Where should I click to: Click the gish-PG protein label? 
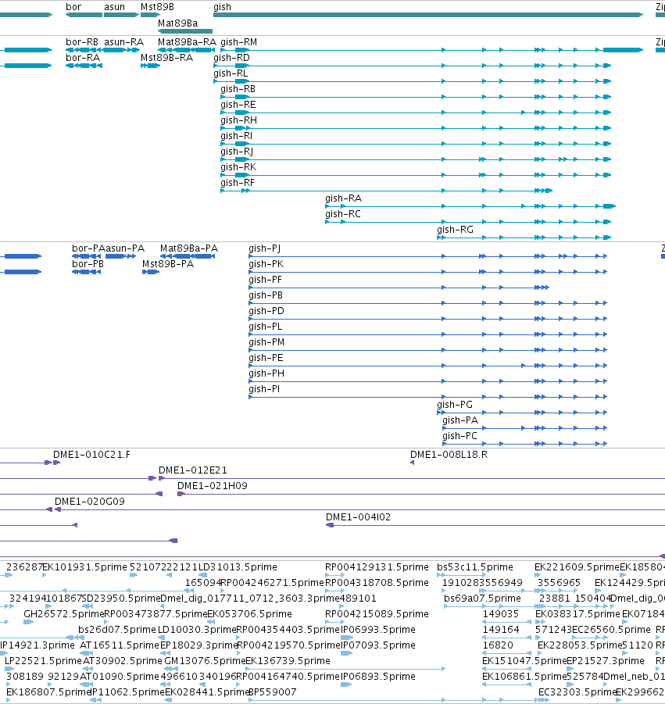[x=455, y=405]
